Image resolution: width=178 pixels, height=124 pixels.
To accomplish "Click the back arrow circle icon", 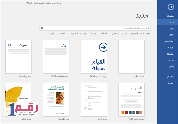I will [171, 7].
